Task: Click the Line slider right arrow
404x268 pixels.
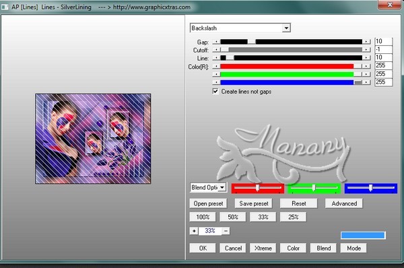Action: [366, 58]
